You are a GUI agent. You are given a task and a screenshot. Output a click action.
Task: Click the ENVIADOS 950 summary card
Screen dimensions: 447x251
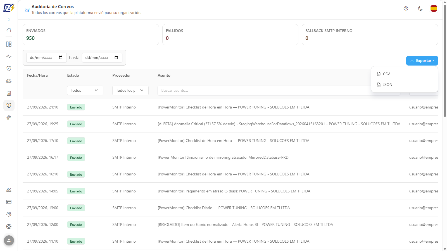(x=91, y=35)
